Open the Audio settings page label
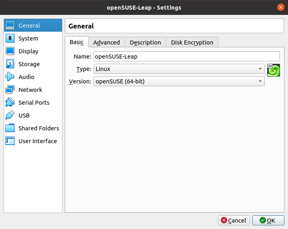The image size is (288, 229). click(x=26, y=77)
